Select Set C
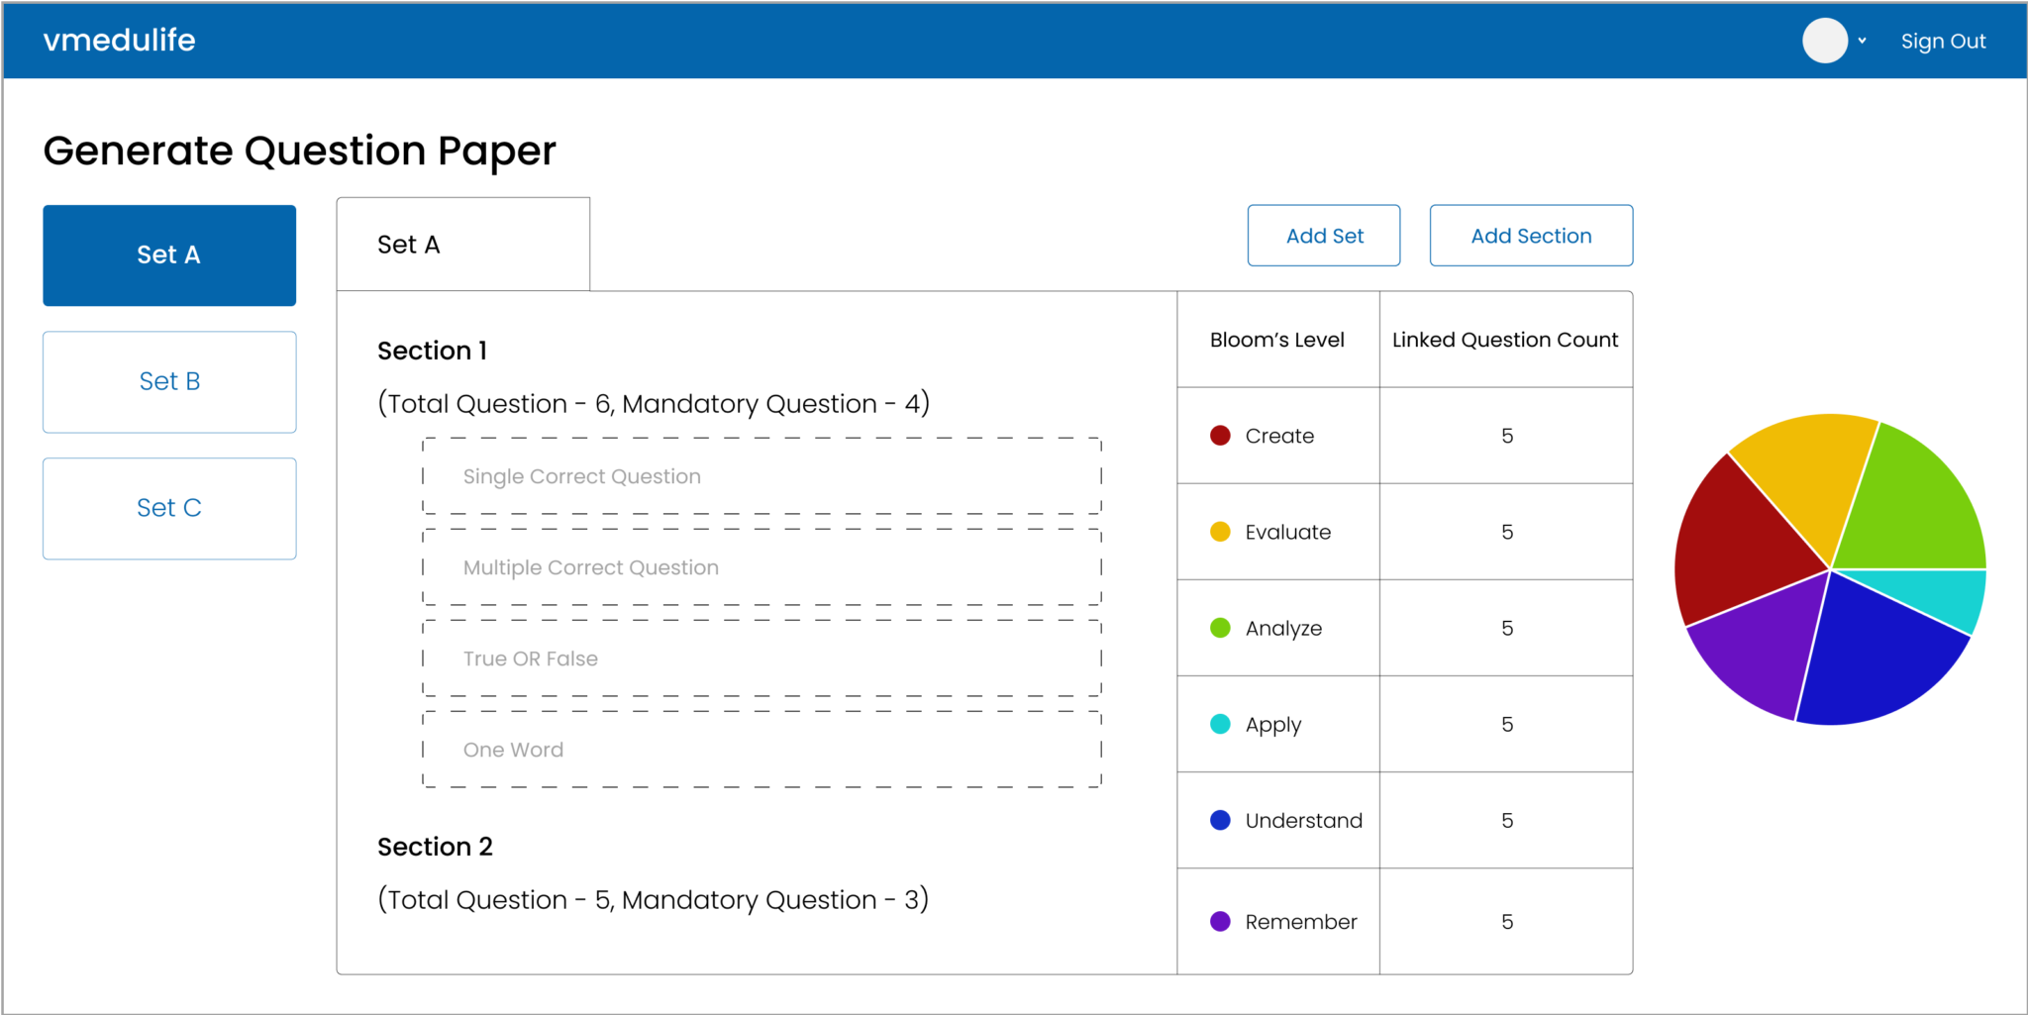This screenshot has height=1015, width=2028. (168, 508)
